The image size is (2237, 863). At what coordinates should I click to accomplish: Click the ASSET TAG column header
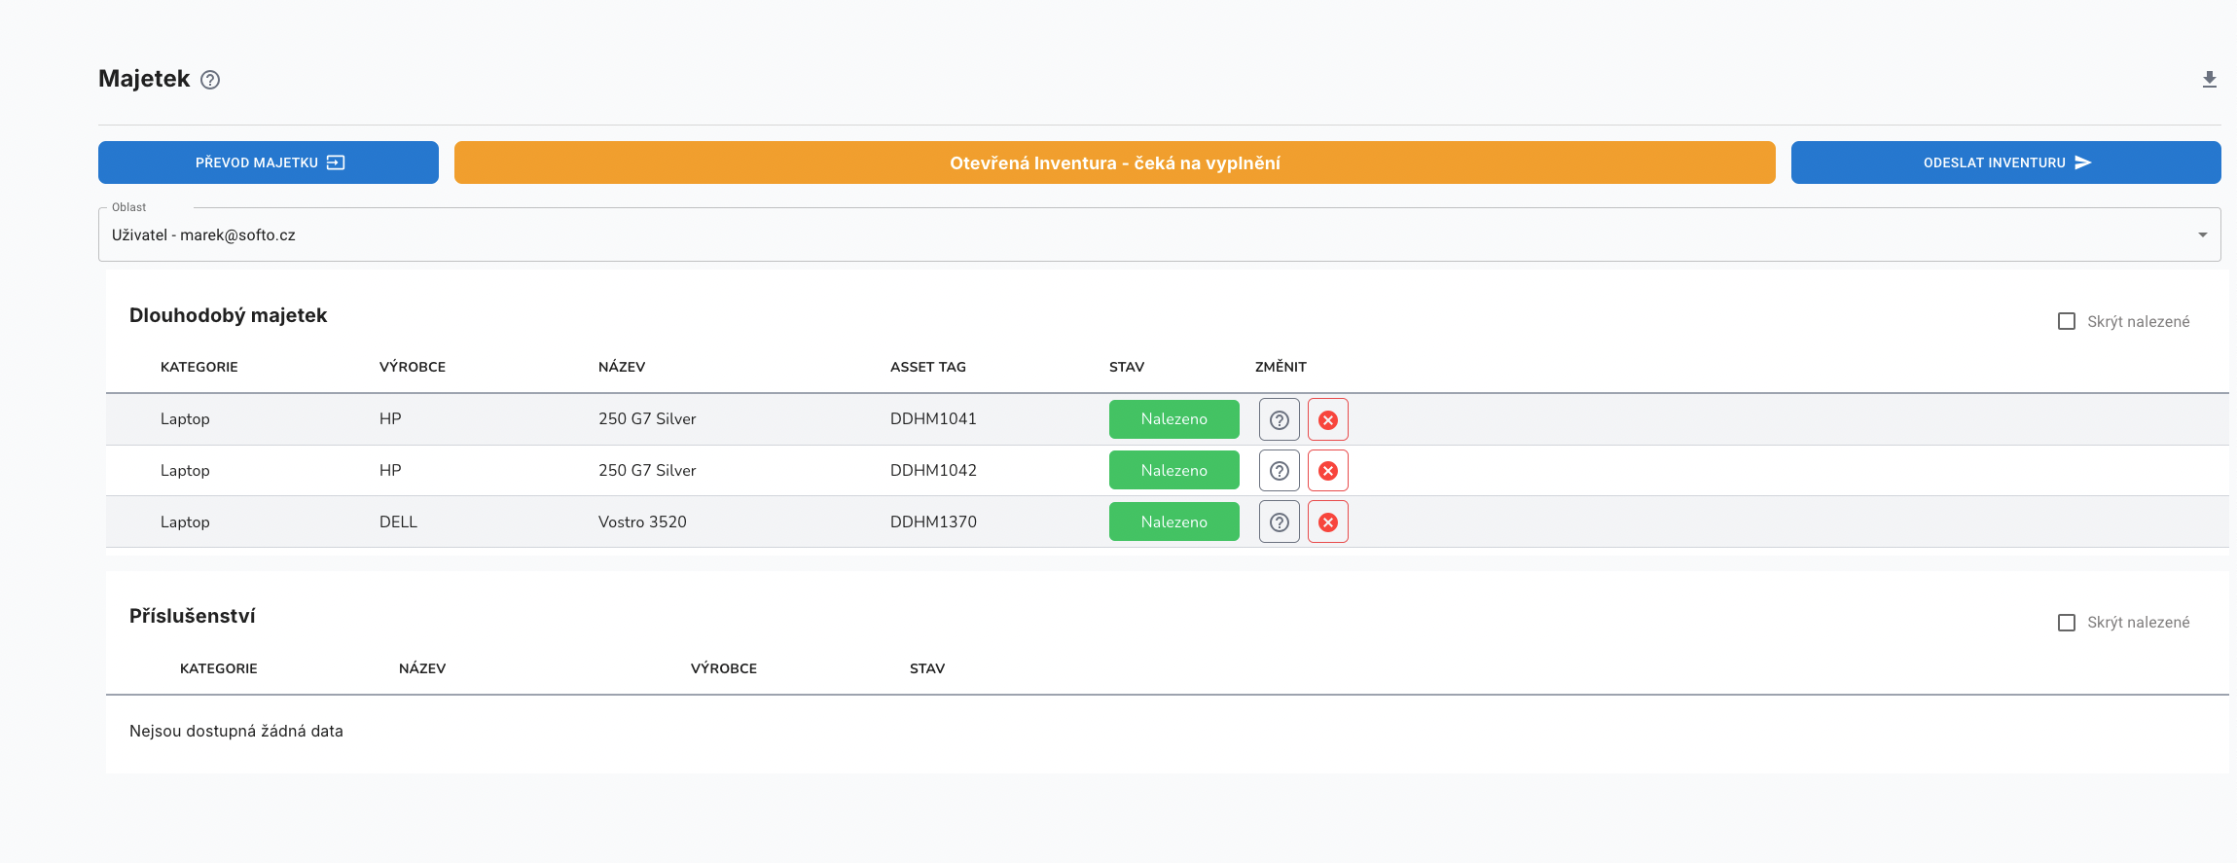coord(927,367)
